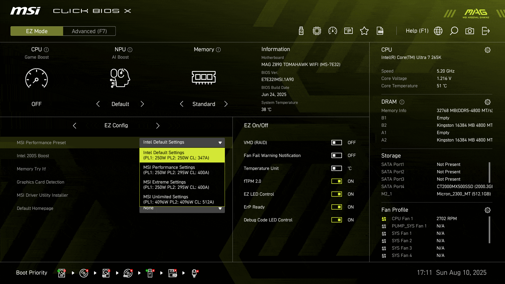Click the exit BIOS icon

486,31
